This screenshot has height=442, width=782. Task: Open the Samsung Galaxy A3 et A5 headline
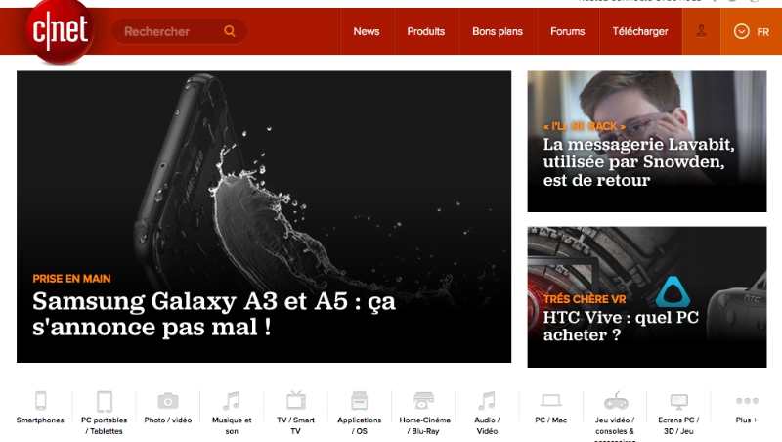[214, 314]
